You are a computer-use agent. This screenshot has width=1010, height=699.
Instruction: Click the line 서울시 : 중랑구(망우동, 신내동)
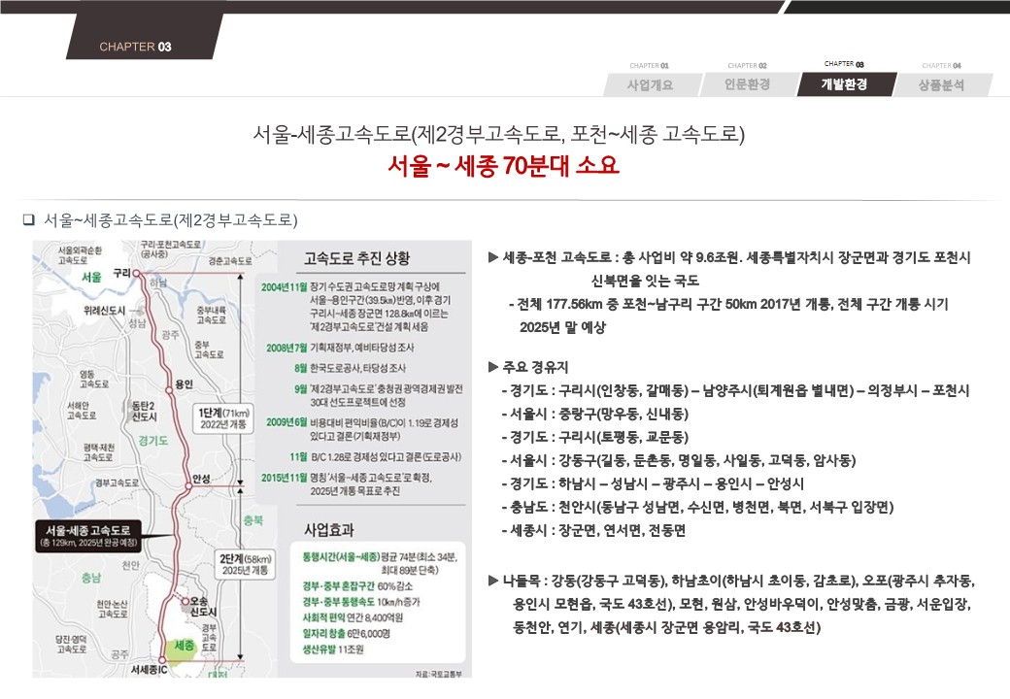click(x=596, y=414)
